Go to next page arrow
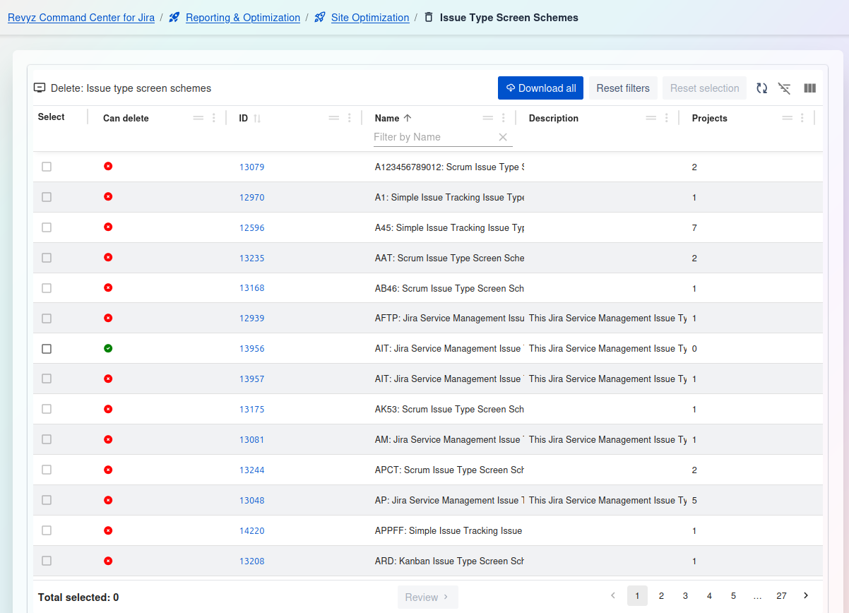Image resolution: width=849 pixels, height=613 pixels. click(x=806, y=596)
